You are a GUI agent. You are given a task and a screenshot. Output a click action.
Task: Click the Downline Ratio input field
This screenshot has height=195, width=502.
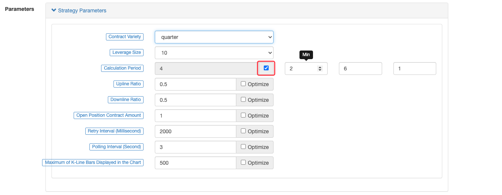click(195, 100)
